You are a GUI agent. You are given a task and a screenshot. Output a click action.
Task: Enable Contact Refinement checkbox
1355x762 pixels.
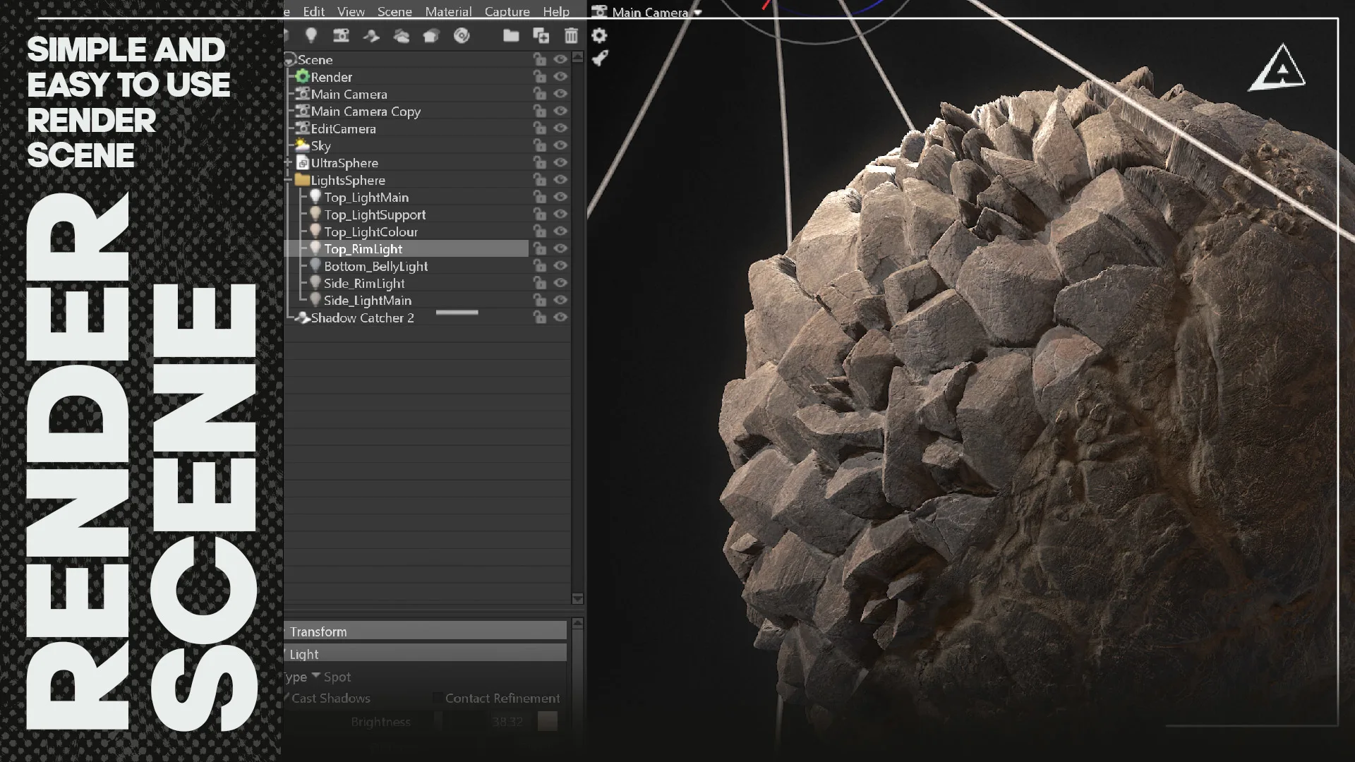(x=438, y=698)
